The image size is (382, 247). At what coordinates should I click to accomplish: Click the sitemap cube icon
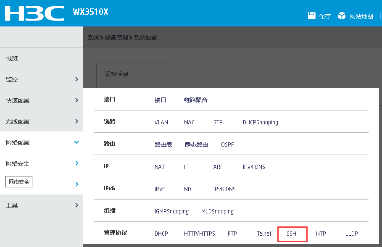coord(342,16)
